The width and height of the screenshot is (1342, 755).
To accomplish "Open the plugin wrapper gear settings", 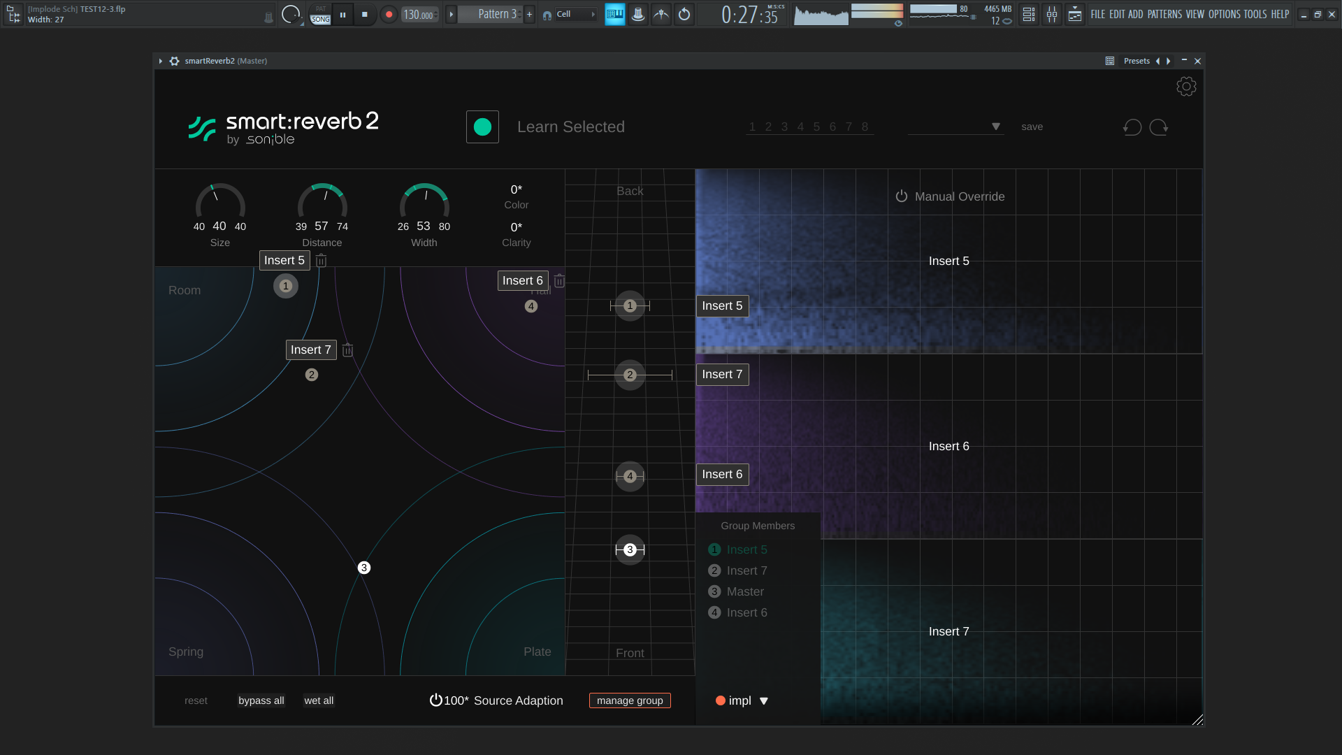I will pos(174,61).
